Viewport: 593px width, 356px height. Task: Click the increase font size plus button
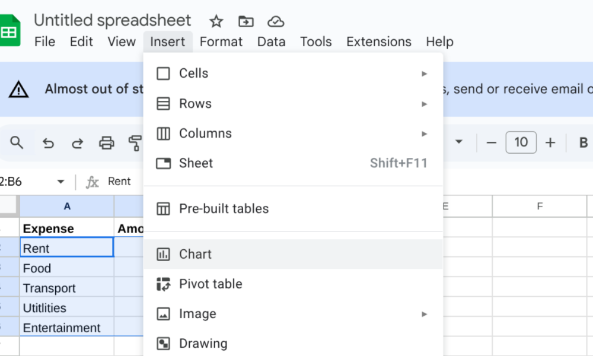coord(550,143)
